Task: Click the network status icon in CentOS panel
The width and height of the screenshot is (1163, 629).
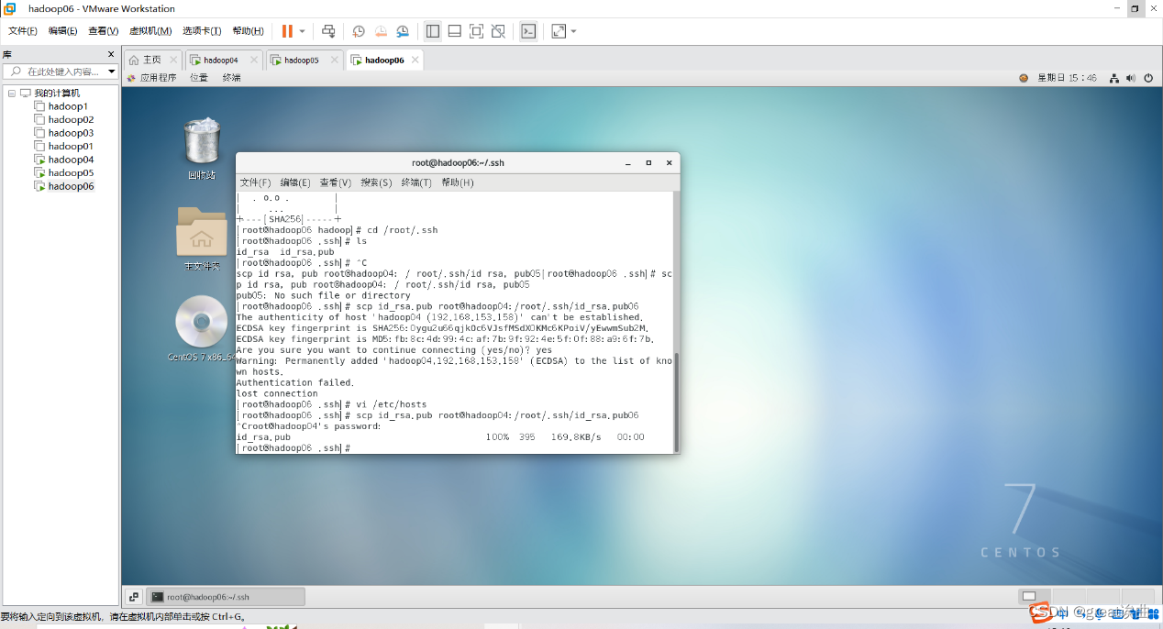Action: (x=1114, y=78)
